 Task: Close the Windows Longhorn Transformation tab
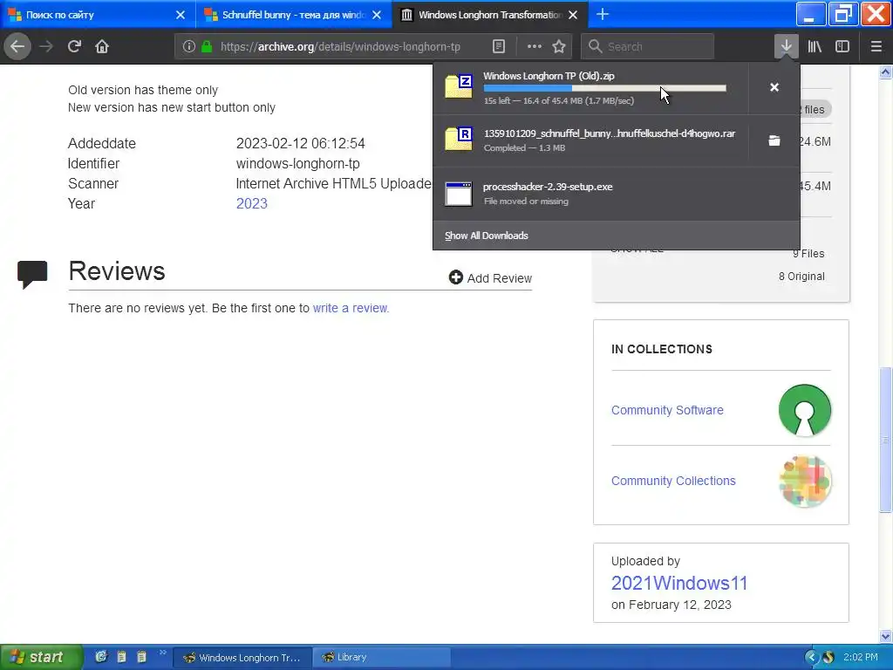[573, 15]
